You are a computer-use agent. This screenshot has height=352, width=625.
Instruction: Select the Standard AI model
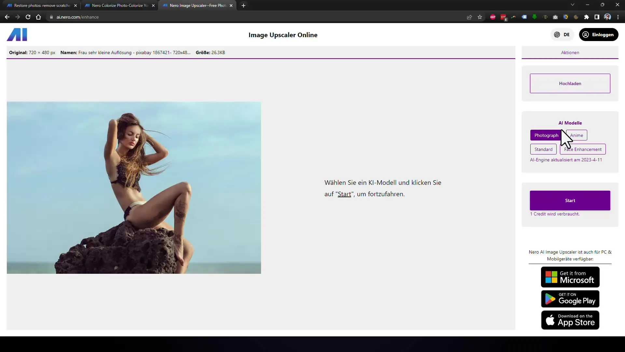tap(543, 149)
